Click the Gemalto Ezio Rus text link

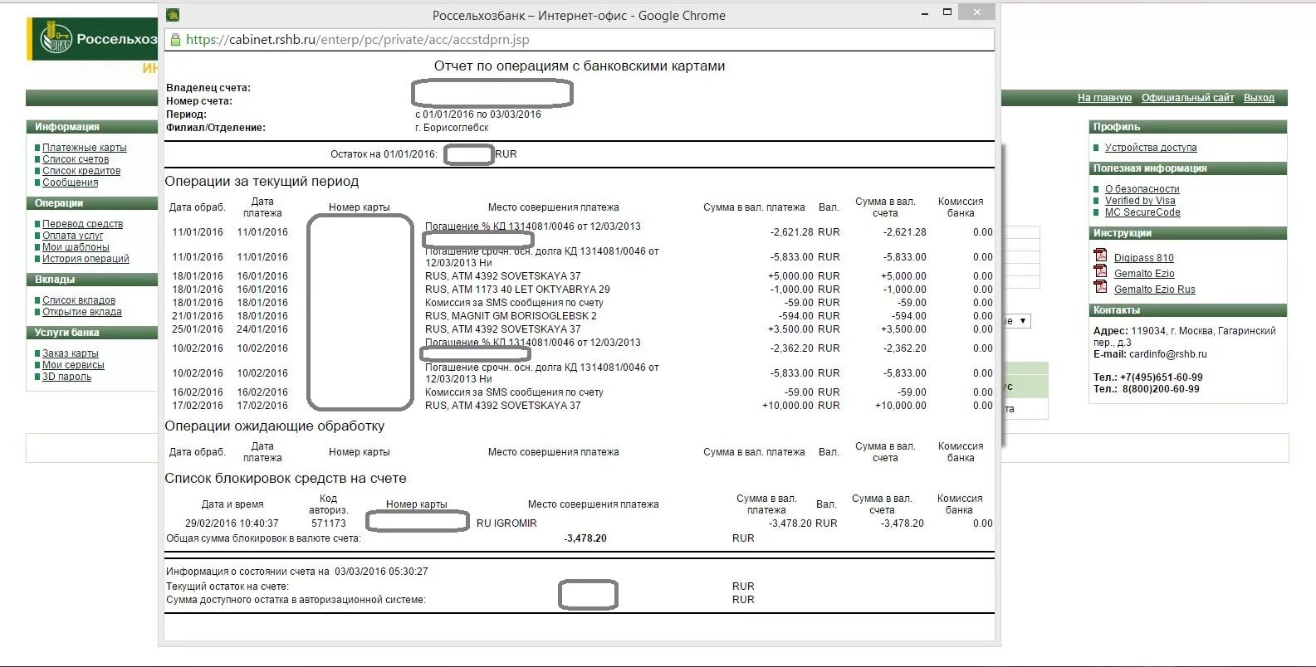(x=1154, y=290)
